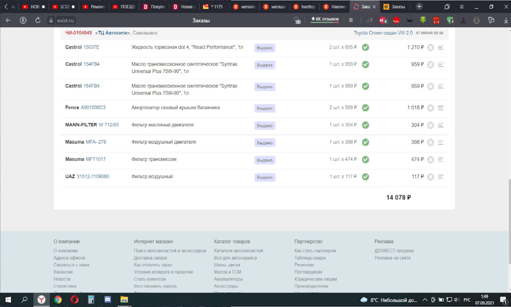The image size is (511, 307).
Task: Click cancel X on Masuma MFT1017 row
Action: (431, 159)
